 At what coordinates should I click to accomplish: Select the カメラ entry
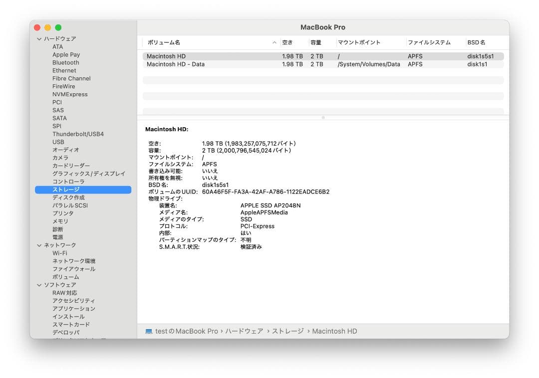(57, 158)
